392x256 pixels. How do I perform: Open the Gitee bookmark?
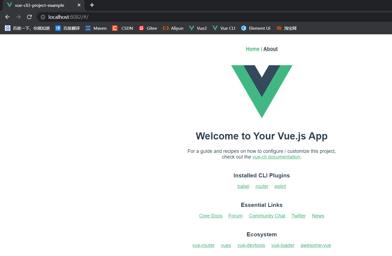coord(148,28)
